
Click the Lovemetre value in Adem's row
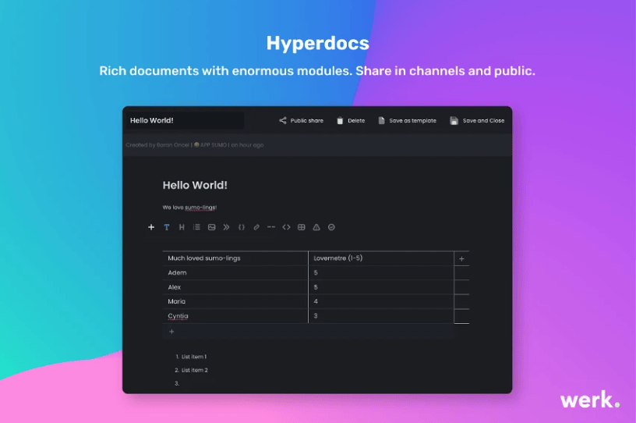pos(381,272)
